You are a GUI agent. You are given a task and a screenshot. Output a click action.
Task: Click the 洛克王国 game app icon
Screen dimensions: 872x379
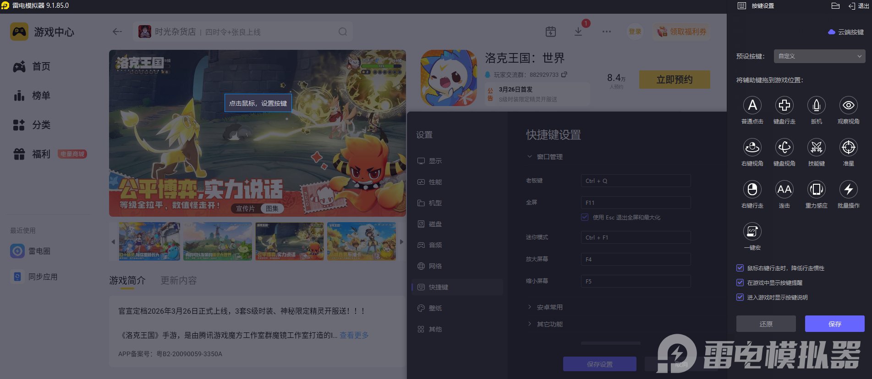449,78
